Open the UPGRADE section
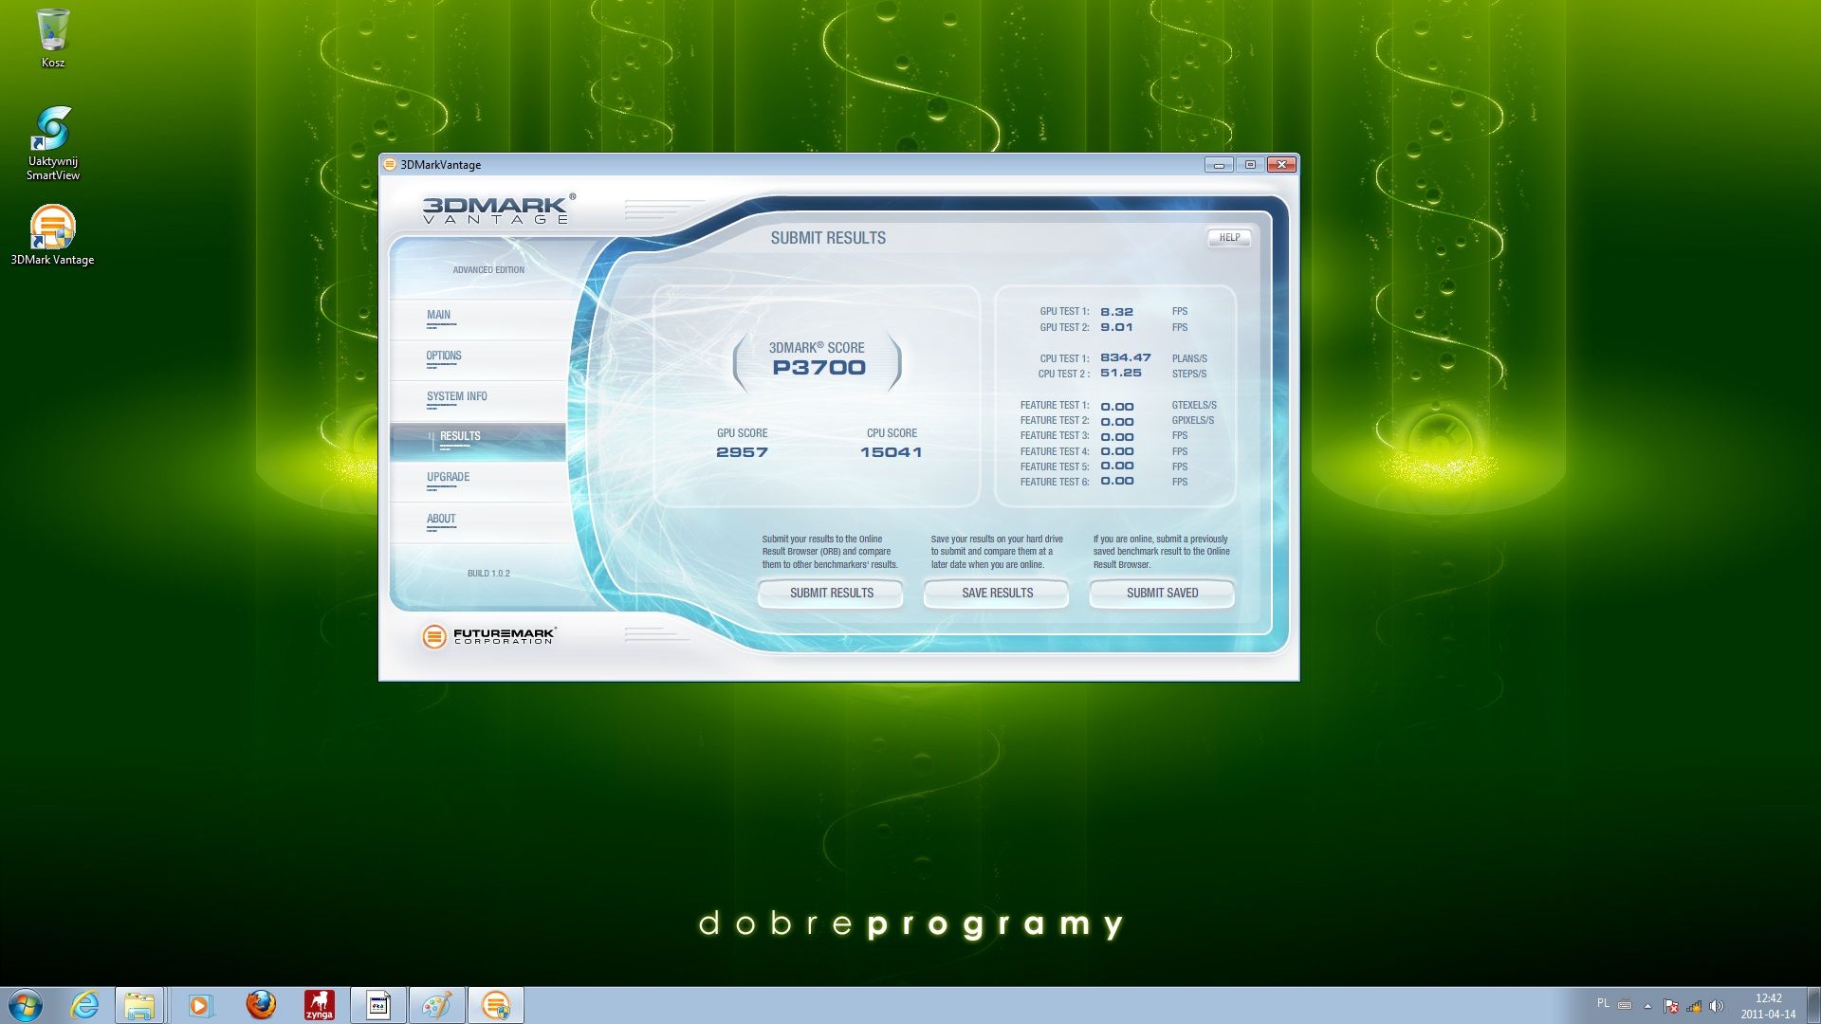Screen dimensions: 1821x1024 pos(477,483)
